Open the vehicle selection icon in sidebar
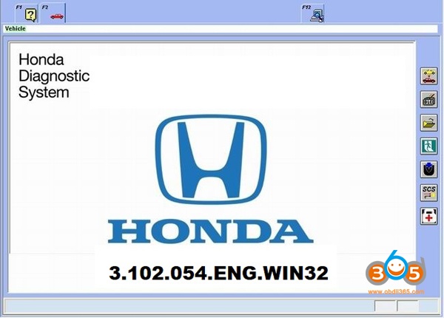 click(x=428, y=76)
